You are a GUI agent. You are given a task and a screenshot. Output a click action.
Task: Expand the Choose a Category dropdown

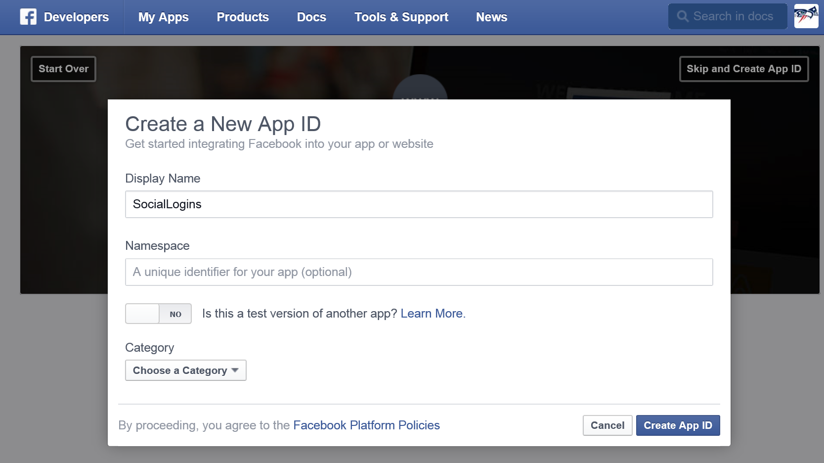185,370
